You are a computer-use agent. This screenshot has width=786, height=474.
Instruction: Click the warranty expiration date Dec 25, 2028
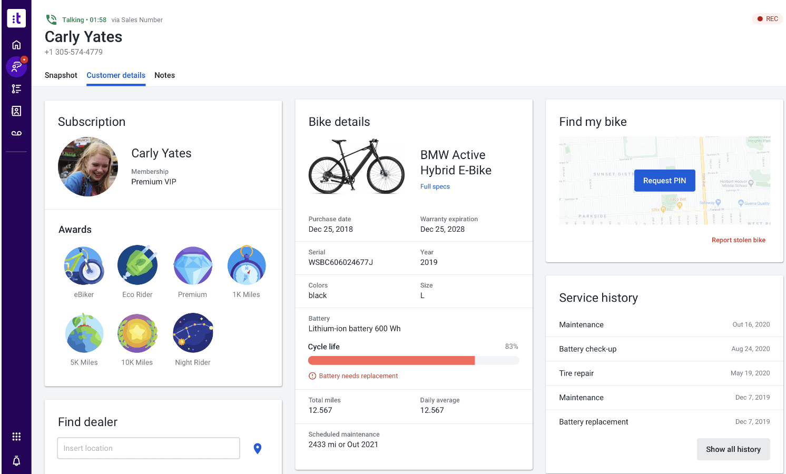click(x=443, y=229)
